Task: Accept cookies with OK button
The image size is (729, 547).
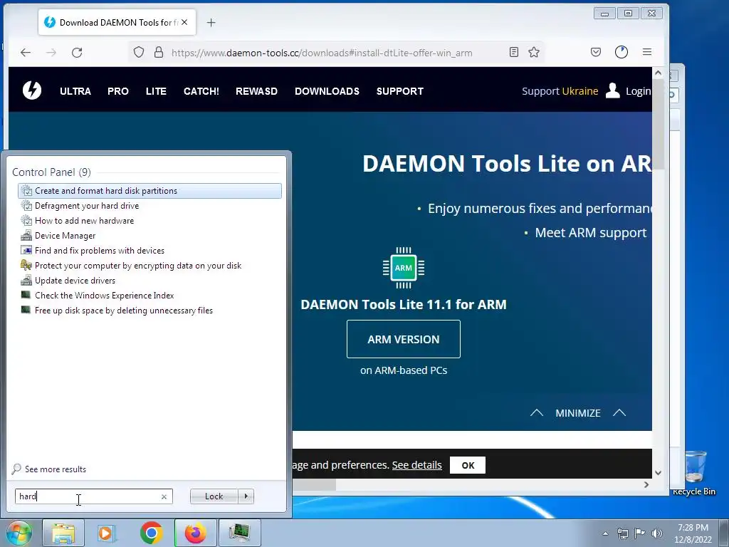Action: pos(468,465)
